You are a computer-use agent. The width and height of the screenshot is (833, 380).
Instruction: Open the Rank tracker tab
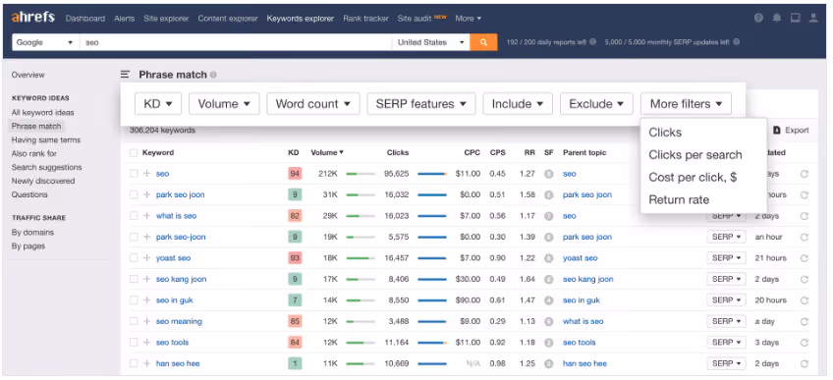click(x=365, y=18)
